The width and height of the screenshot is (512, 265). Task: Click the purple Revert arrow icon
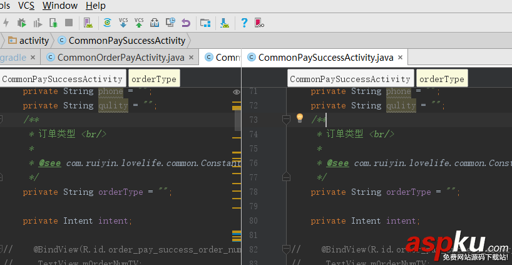tap(186, 23)
